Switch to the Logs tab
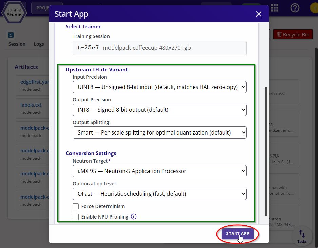 pos(39,44)
